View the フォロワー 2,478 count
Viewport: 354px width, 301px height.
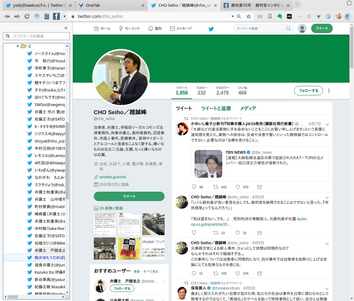[222, 91]
